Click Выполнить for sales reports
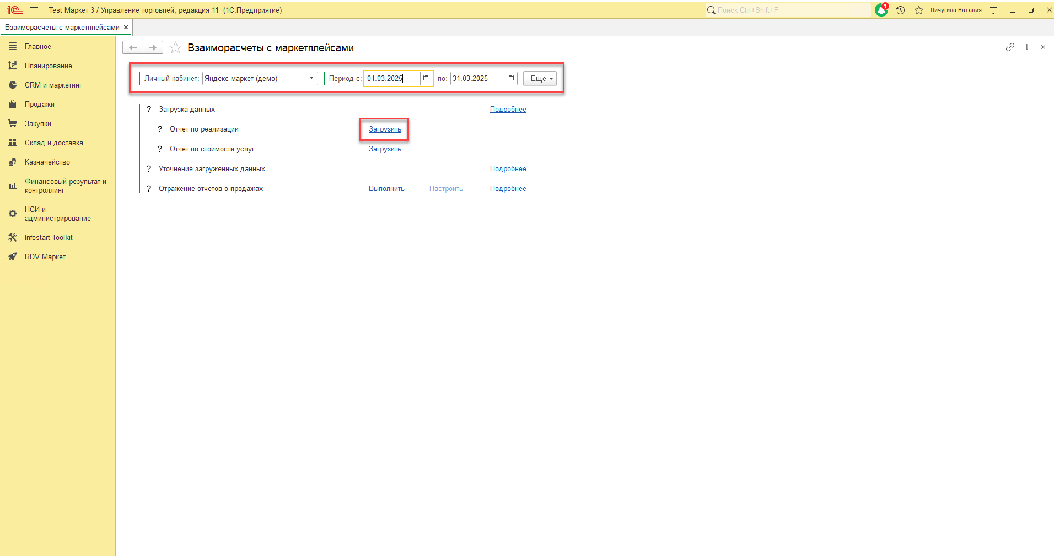The width and height of the screenshot is (1054, 556). coord(386,189)
